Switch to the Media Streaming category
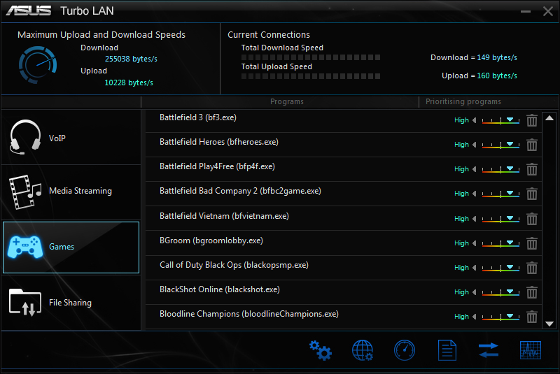 [71, 191]
